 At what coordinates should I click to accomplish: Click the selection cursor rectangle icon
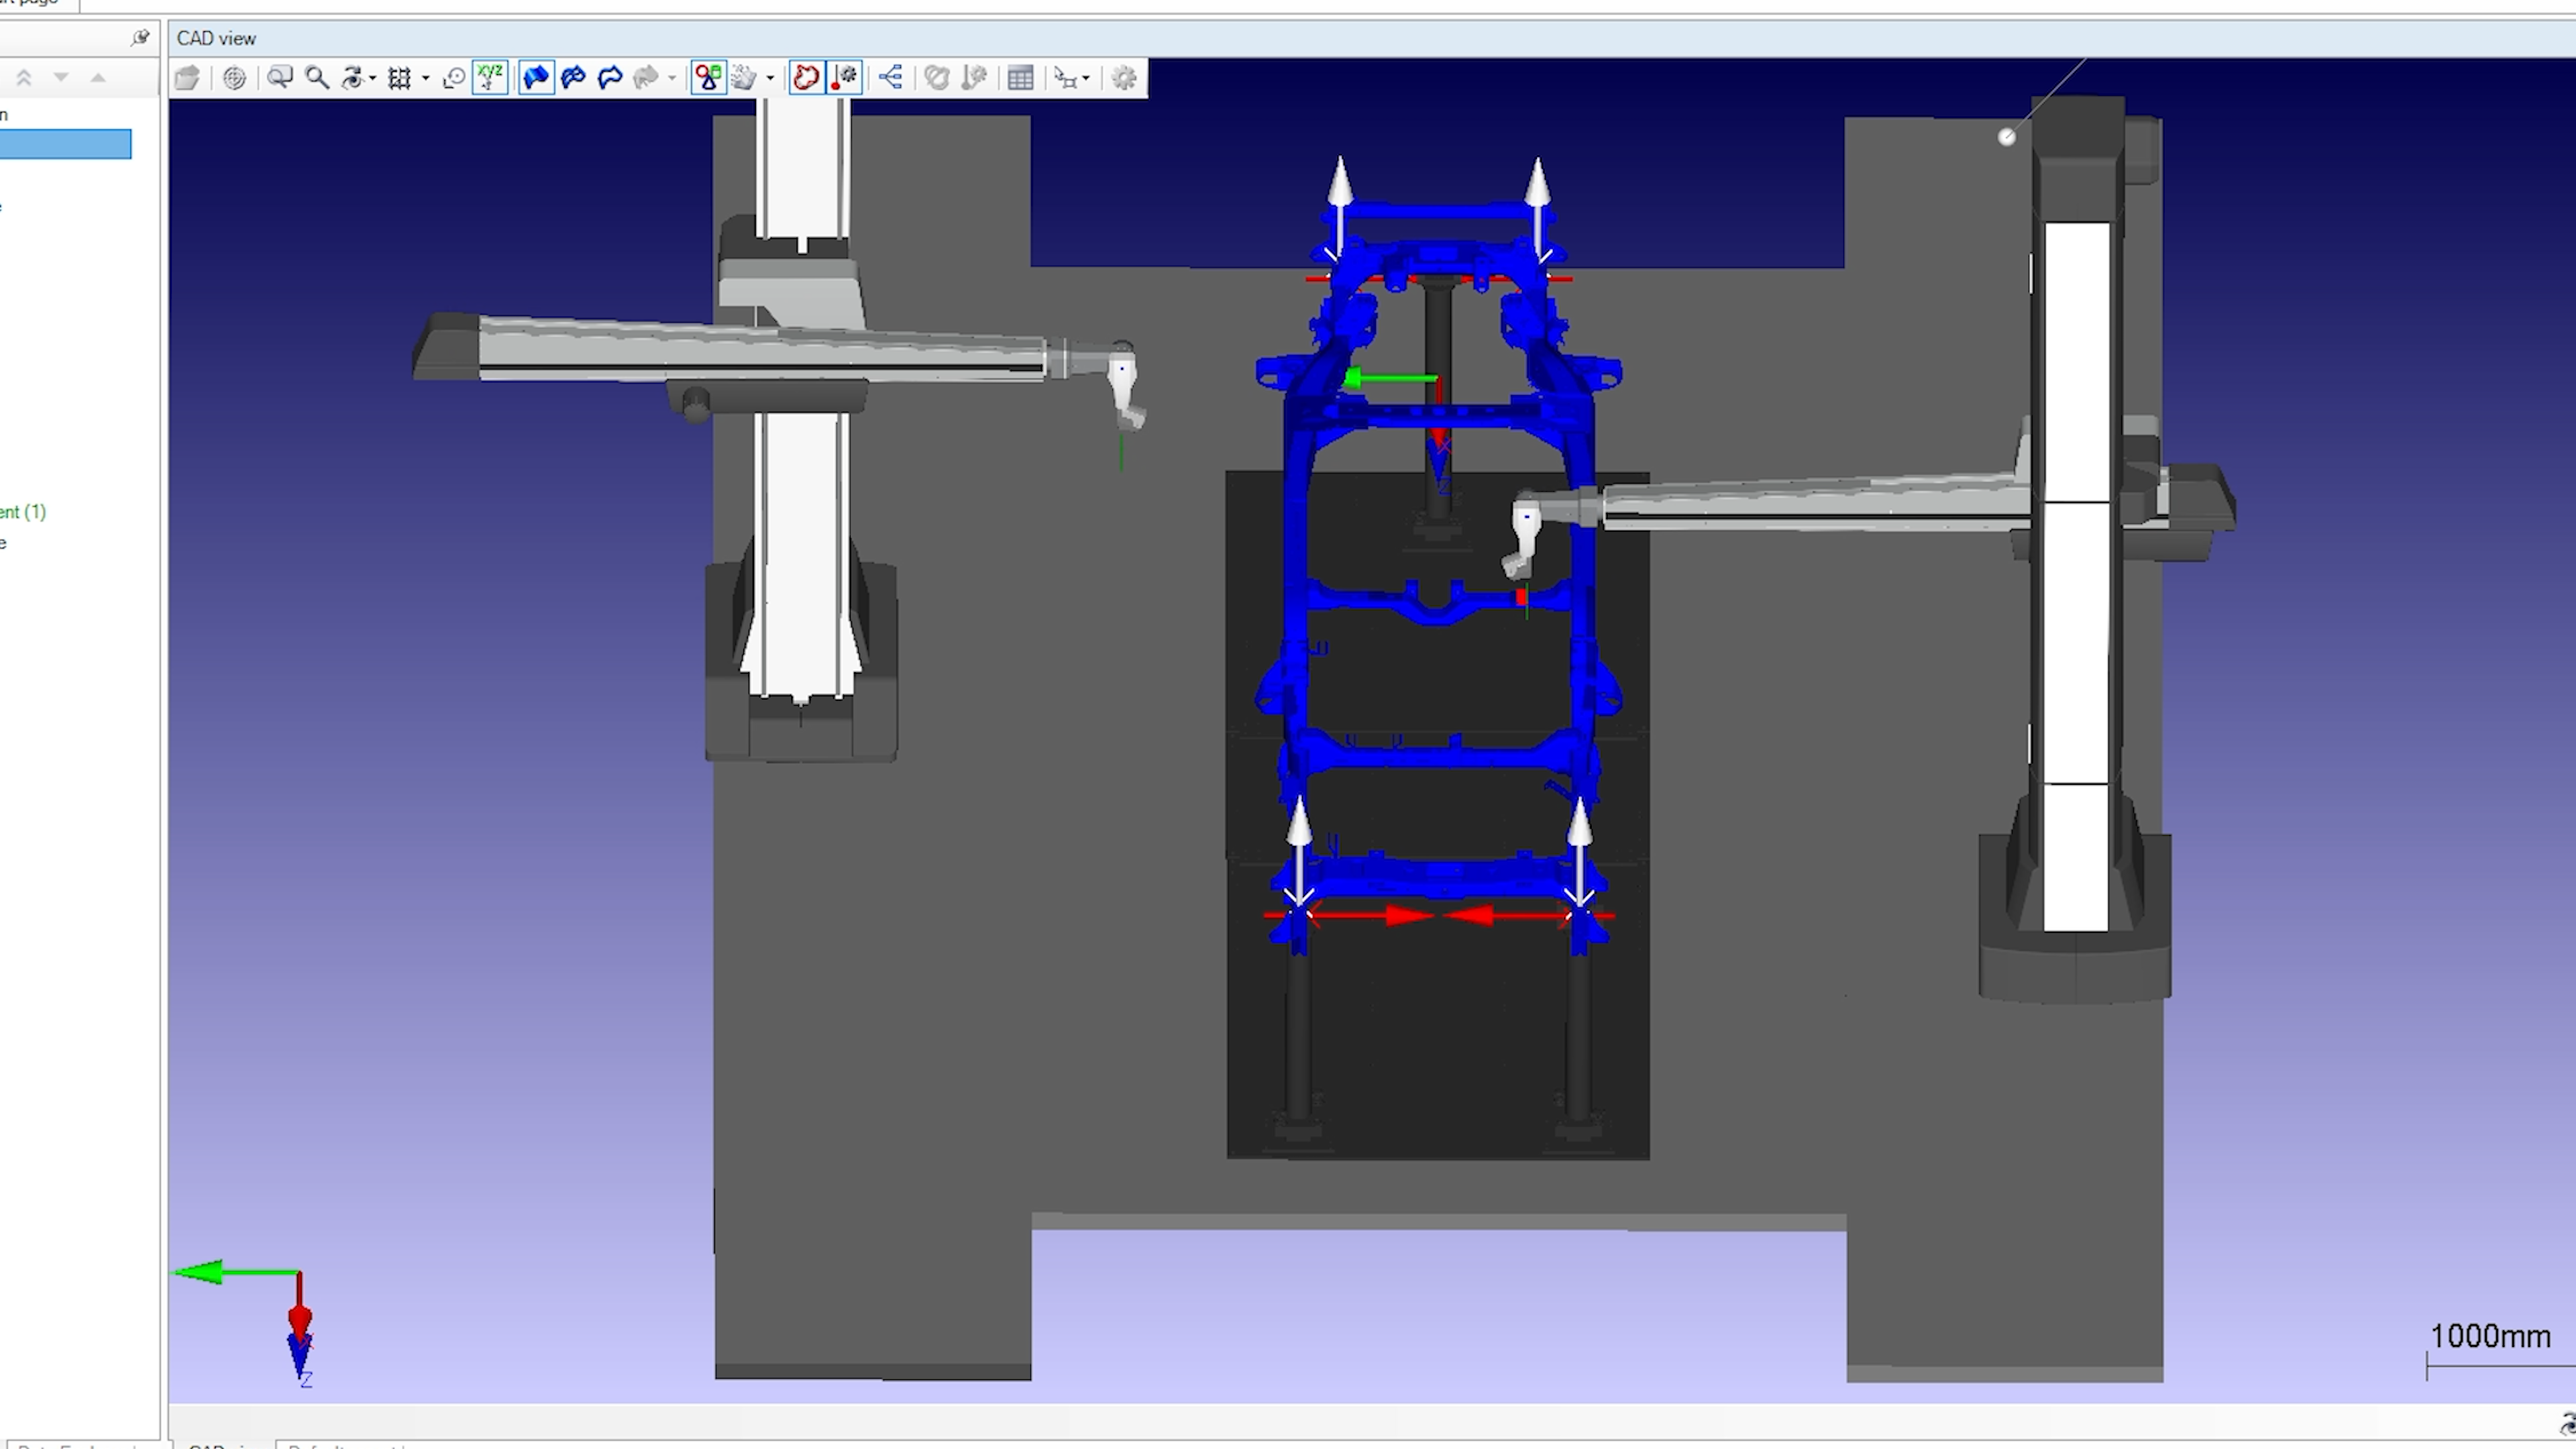[1066, 78]
